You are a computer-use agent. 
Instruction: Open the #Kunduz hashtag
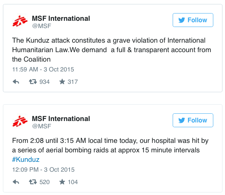26,159
